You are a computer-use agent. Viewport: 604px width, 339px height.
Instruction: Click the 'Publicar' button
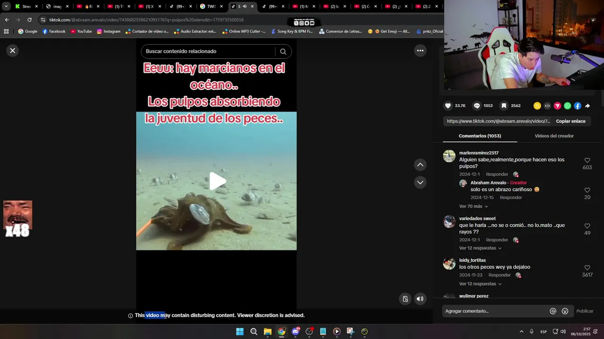(585, 311)
